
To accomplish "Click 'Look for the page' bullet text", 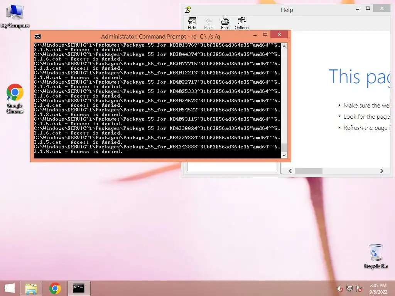I will 367,117.
